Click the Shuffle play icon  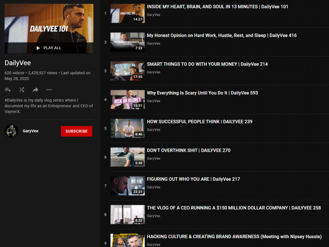tap(22, 90)
